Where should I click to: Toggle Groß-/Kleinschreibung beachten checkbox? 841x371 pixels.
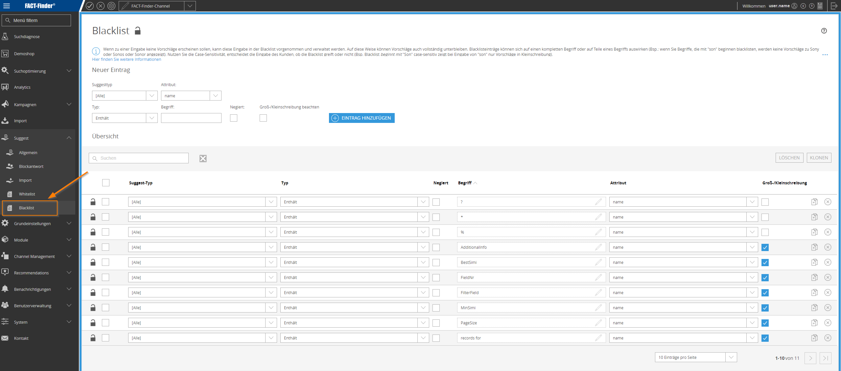click(263, 118)
